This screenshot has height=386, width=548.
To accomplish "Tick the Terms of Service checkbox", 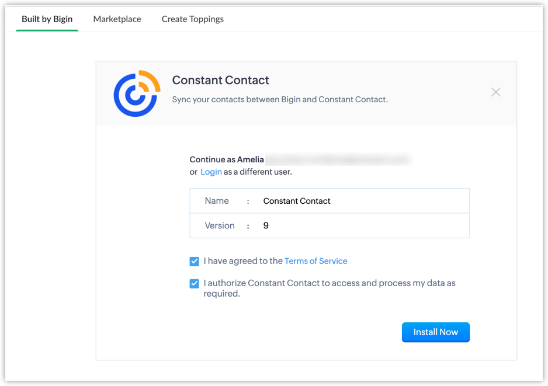I will click(195, 262).
